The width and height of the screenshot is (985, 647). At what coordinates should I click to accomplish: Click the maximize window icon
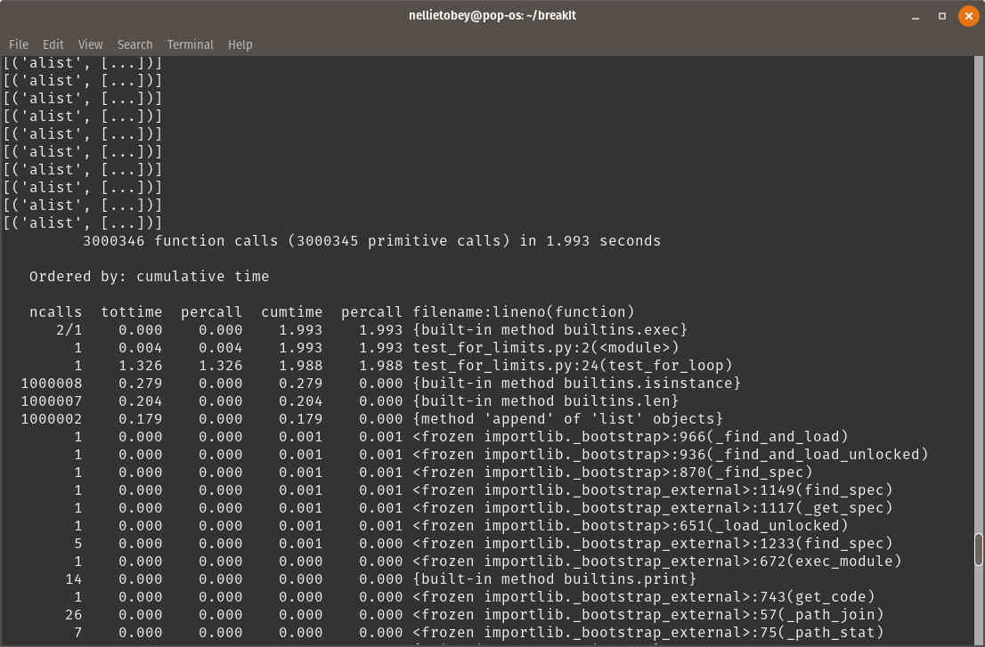pyautogui.click(x=942, y=15)
